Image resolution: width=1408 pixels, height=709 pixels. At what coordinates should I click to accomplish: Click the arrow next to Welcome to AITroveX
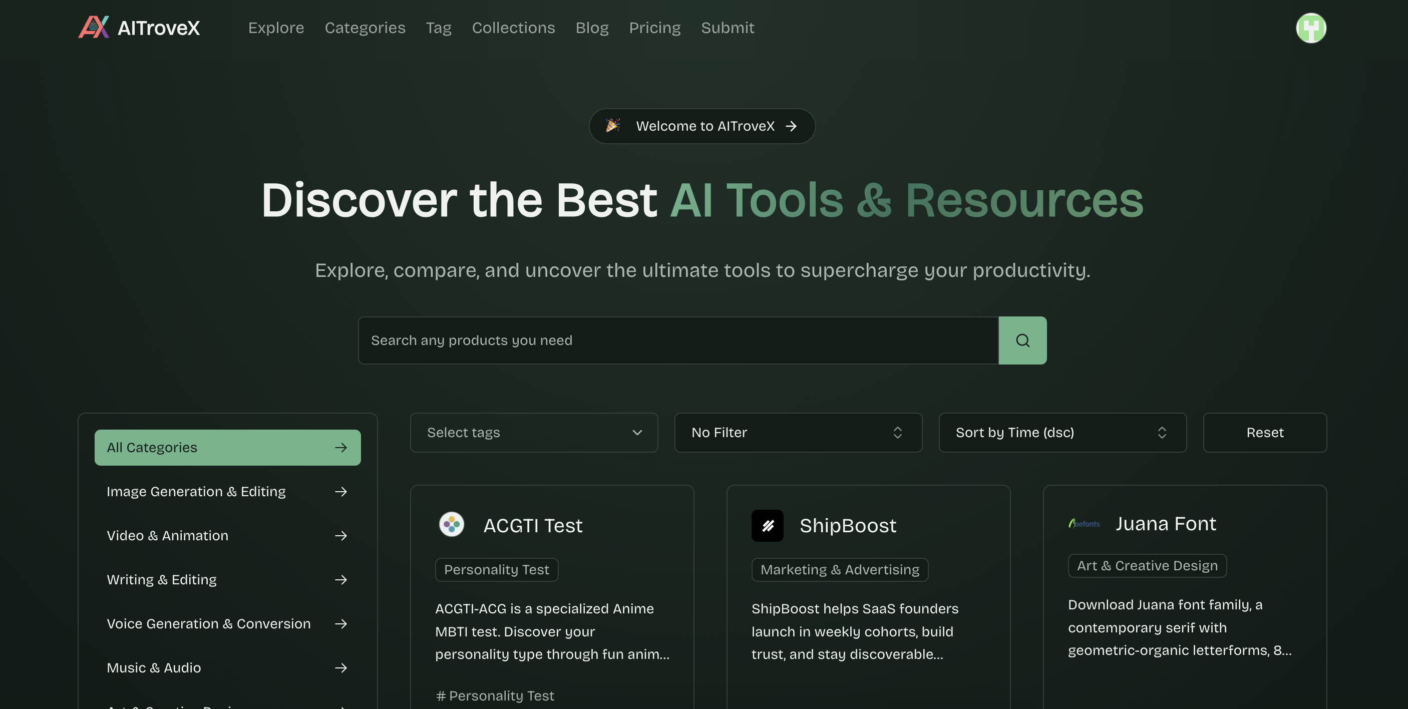[x=791, y=126]
